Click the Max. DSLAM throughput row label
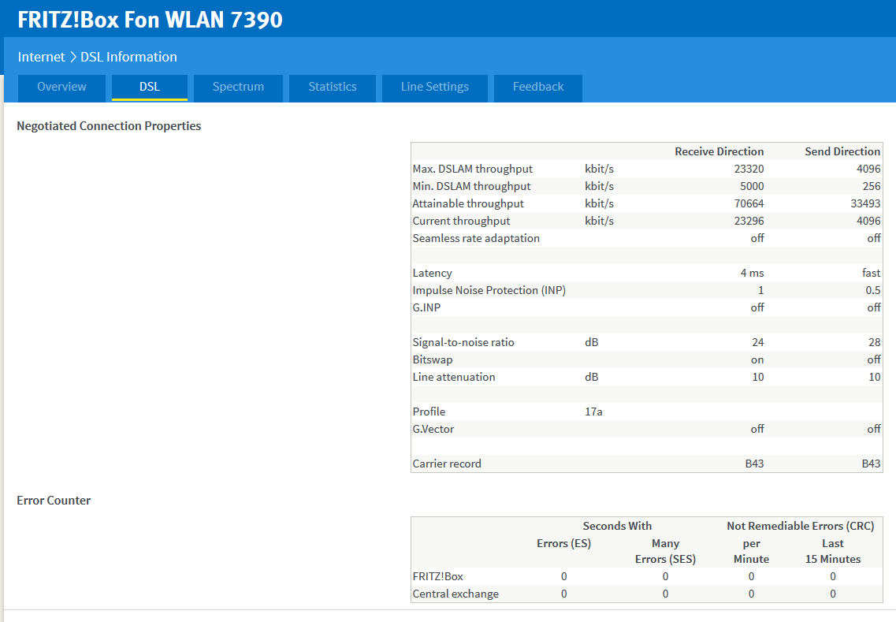Screen dimensions: 896x622 473,169
